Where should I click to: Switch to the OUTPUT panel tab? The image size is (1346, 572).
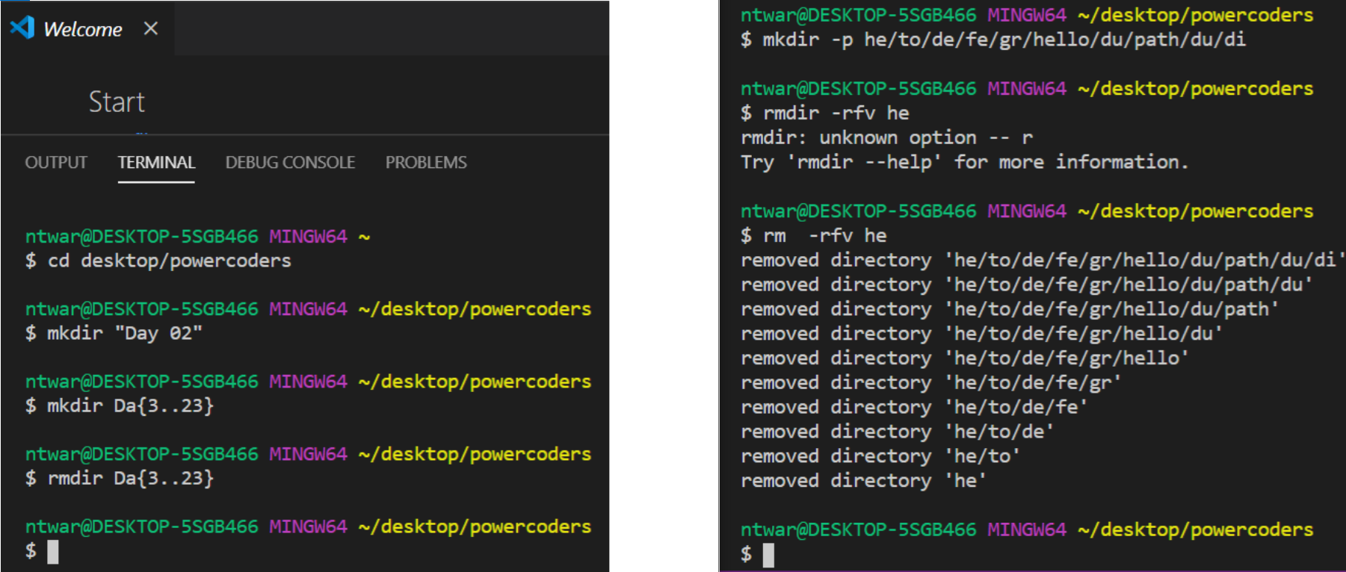56,162
